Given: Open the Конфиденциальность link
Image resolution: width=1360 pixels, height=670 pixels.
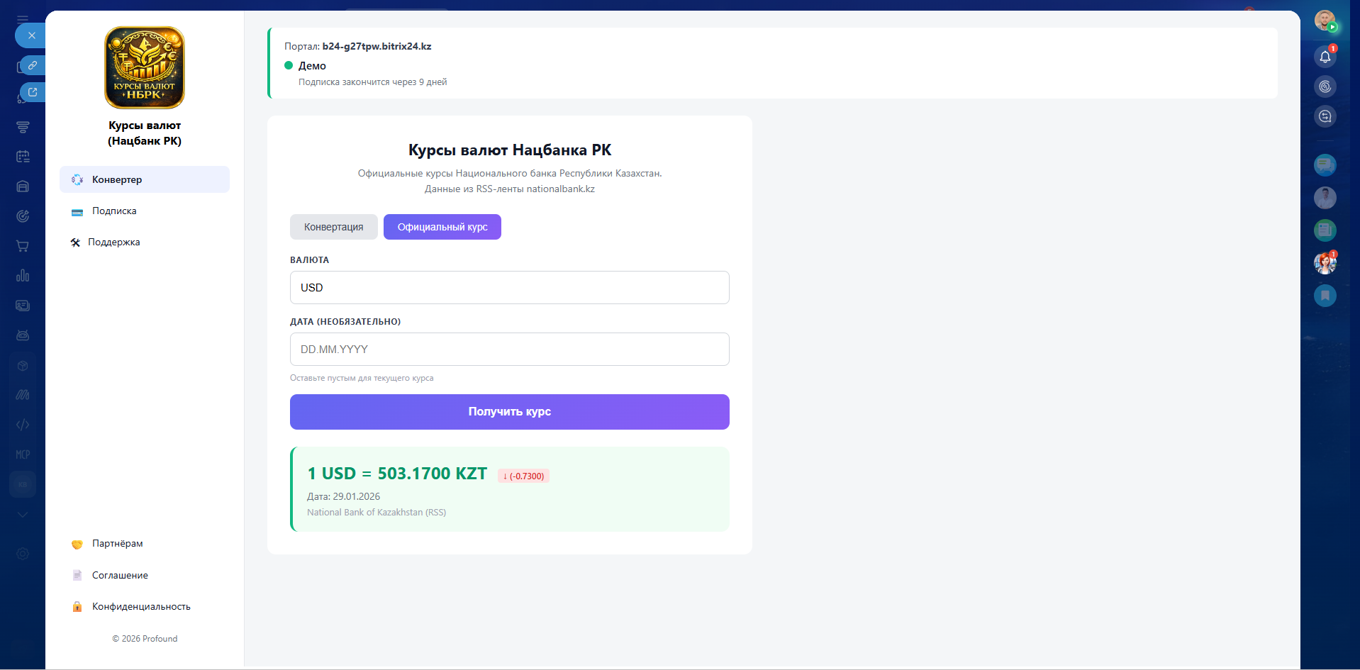Looking at the screenshot, I should pos(141,607).
